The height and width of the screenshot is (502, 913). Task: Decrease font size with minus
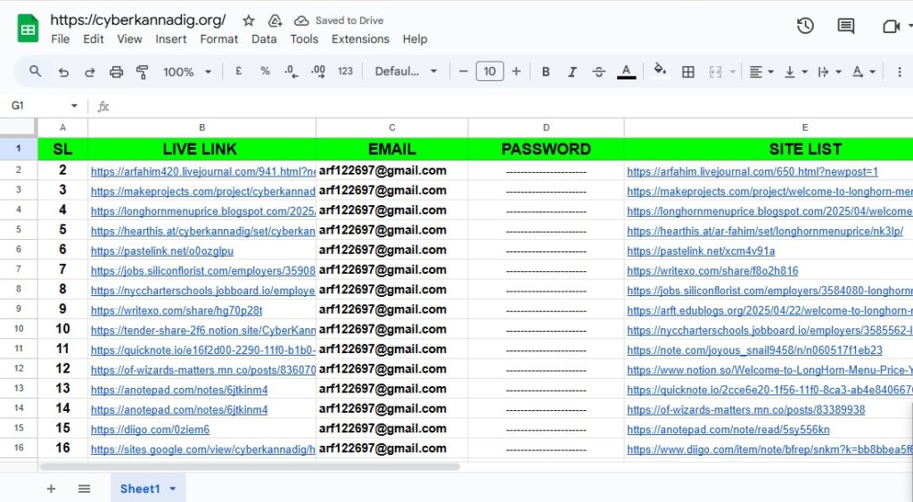click(464, 71)
